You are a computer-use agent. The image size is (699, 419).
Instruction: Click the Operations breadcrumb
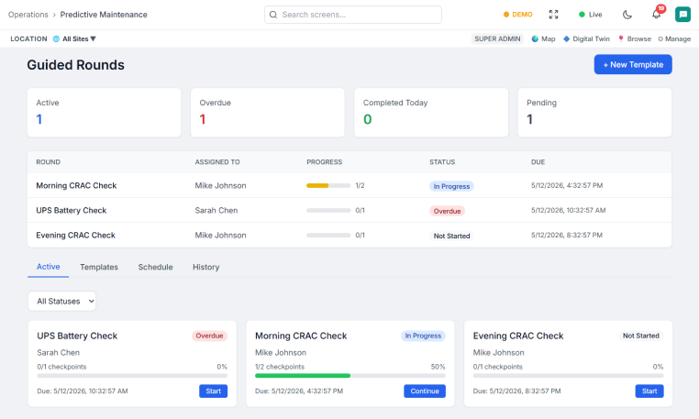coord(28,15)
